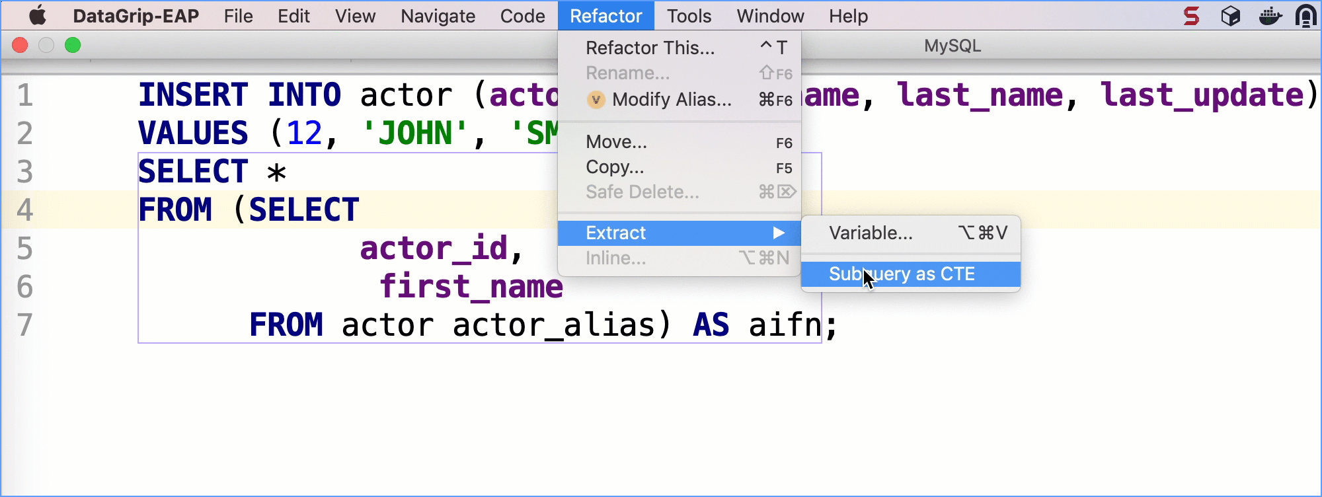Click the INSERT keyword on line 1
This screenshot has width=1322, height=497.
tap(193, 95)
